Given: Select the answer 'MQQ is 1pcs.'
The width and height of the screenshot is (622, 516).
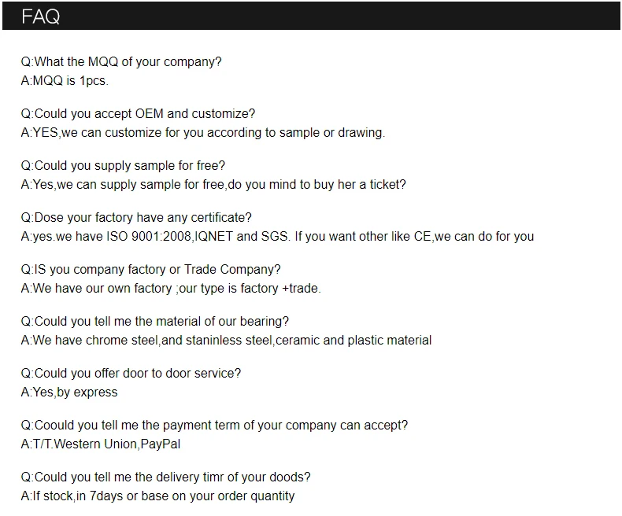Looking at the screenshot, I should point(65,81).
